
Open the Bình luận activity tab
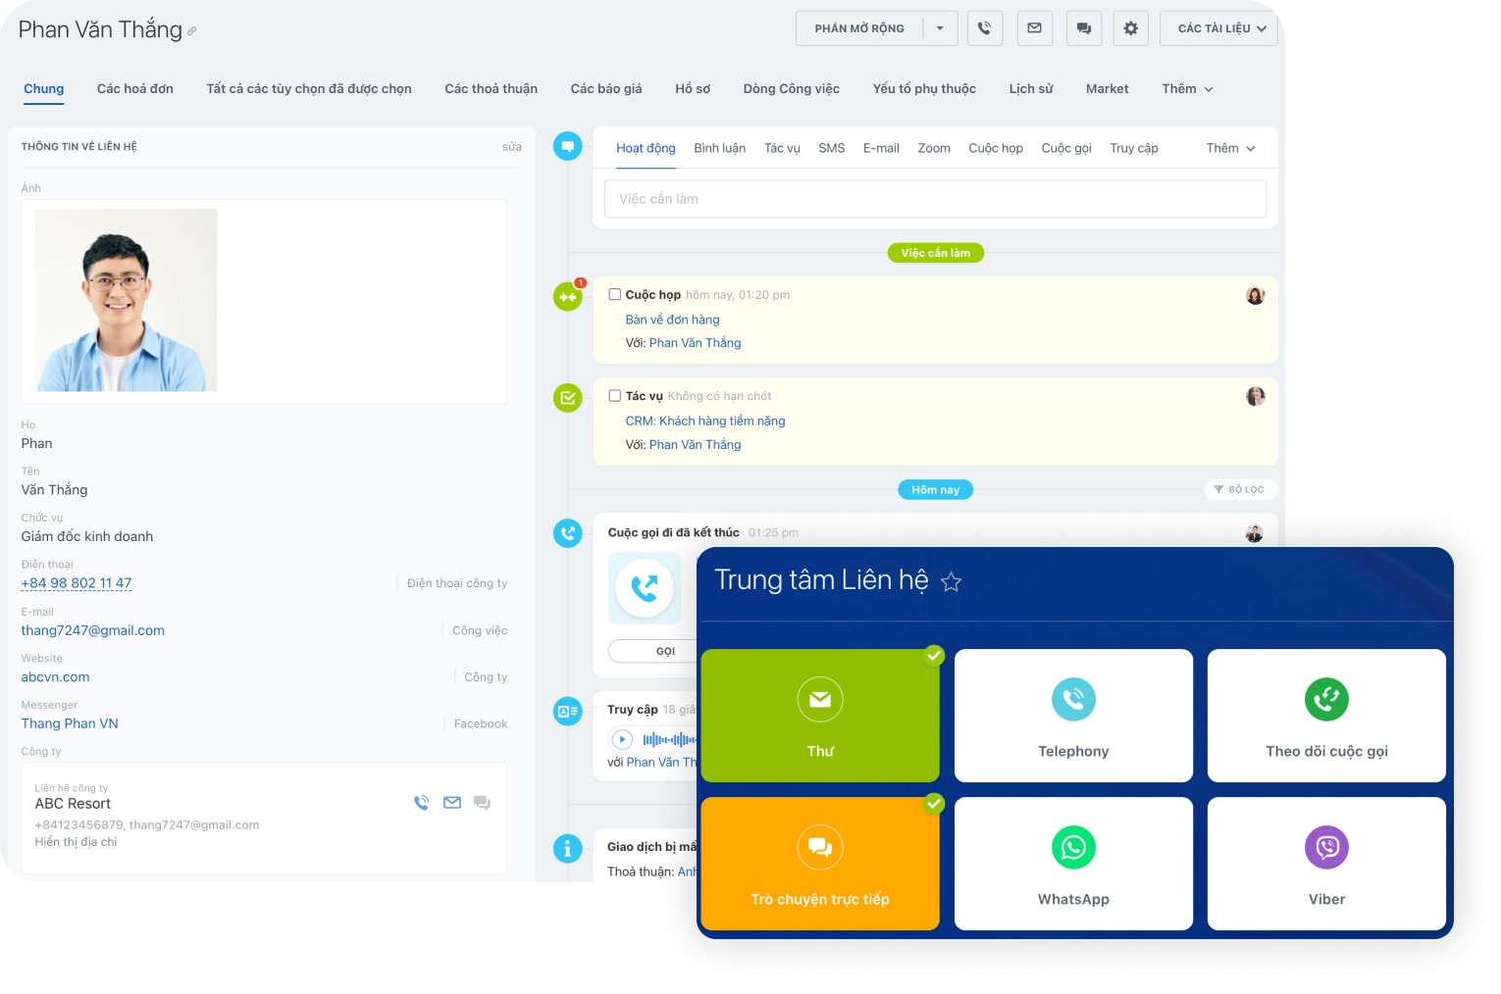[720, 148]
